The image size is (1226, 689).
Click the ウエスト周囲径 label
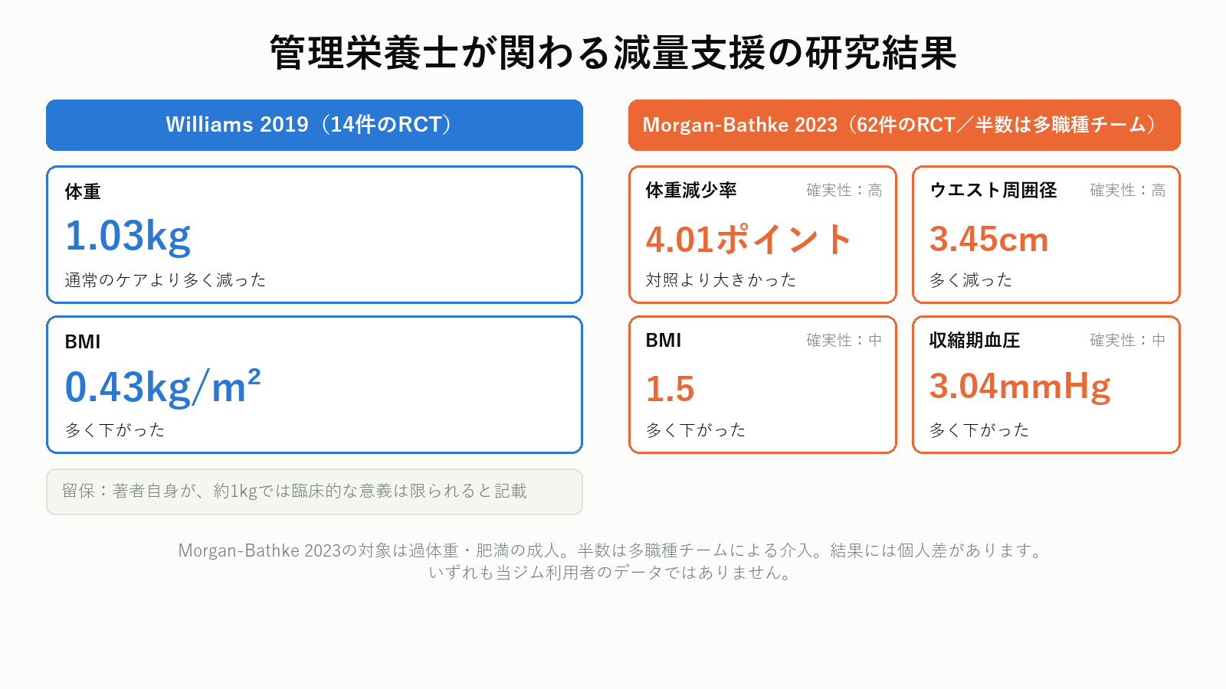tap(993, 190)
